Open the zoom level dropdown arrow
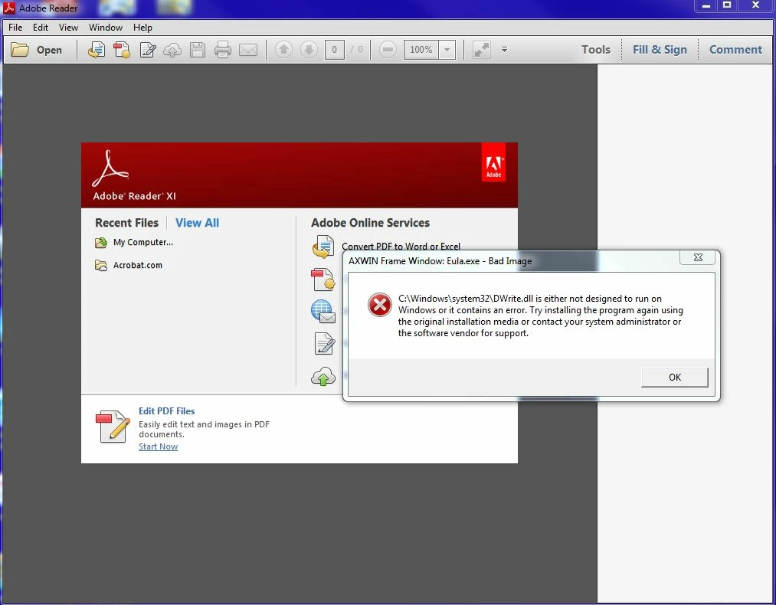776x605 pixels. point(447,50)
